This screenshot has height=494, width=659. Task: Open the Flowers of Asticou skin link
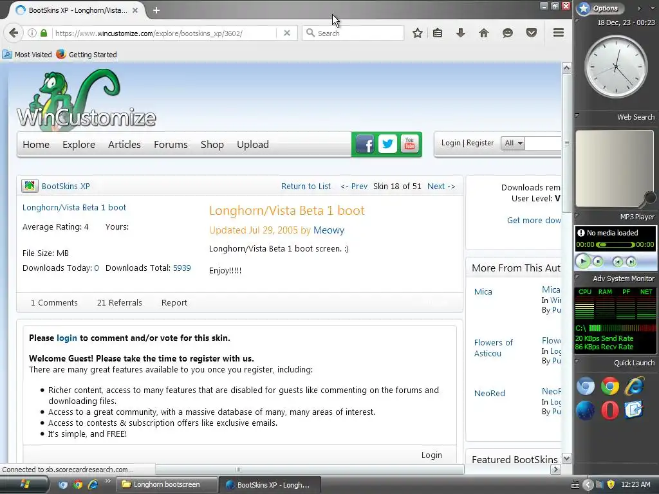click(494, 348)
